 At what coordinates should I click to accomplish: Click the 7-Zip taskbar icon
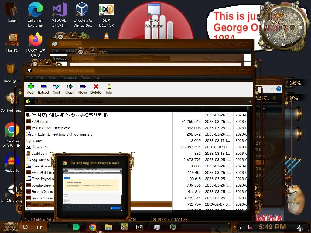pos(139,227)
